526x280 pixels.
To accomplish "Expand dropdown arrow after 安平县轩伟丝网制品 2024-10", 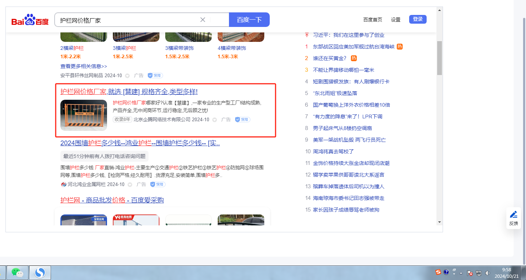I will pyautogui.click(x=127, y=76).
